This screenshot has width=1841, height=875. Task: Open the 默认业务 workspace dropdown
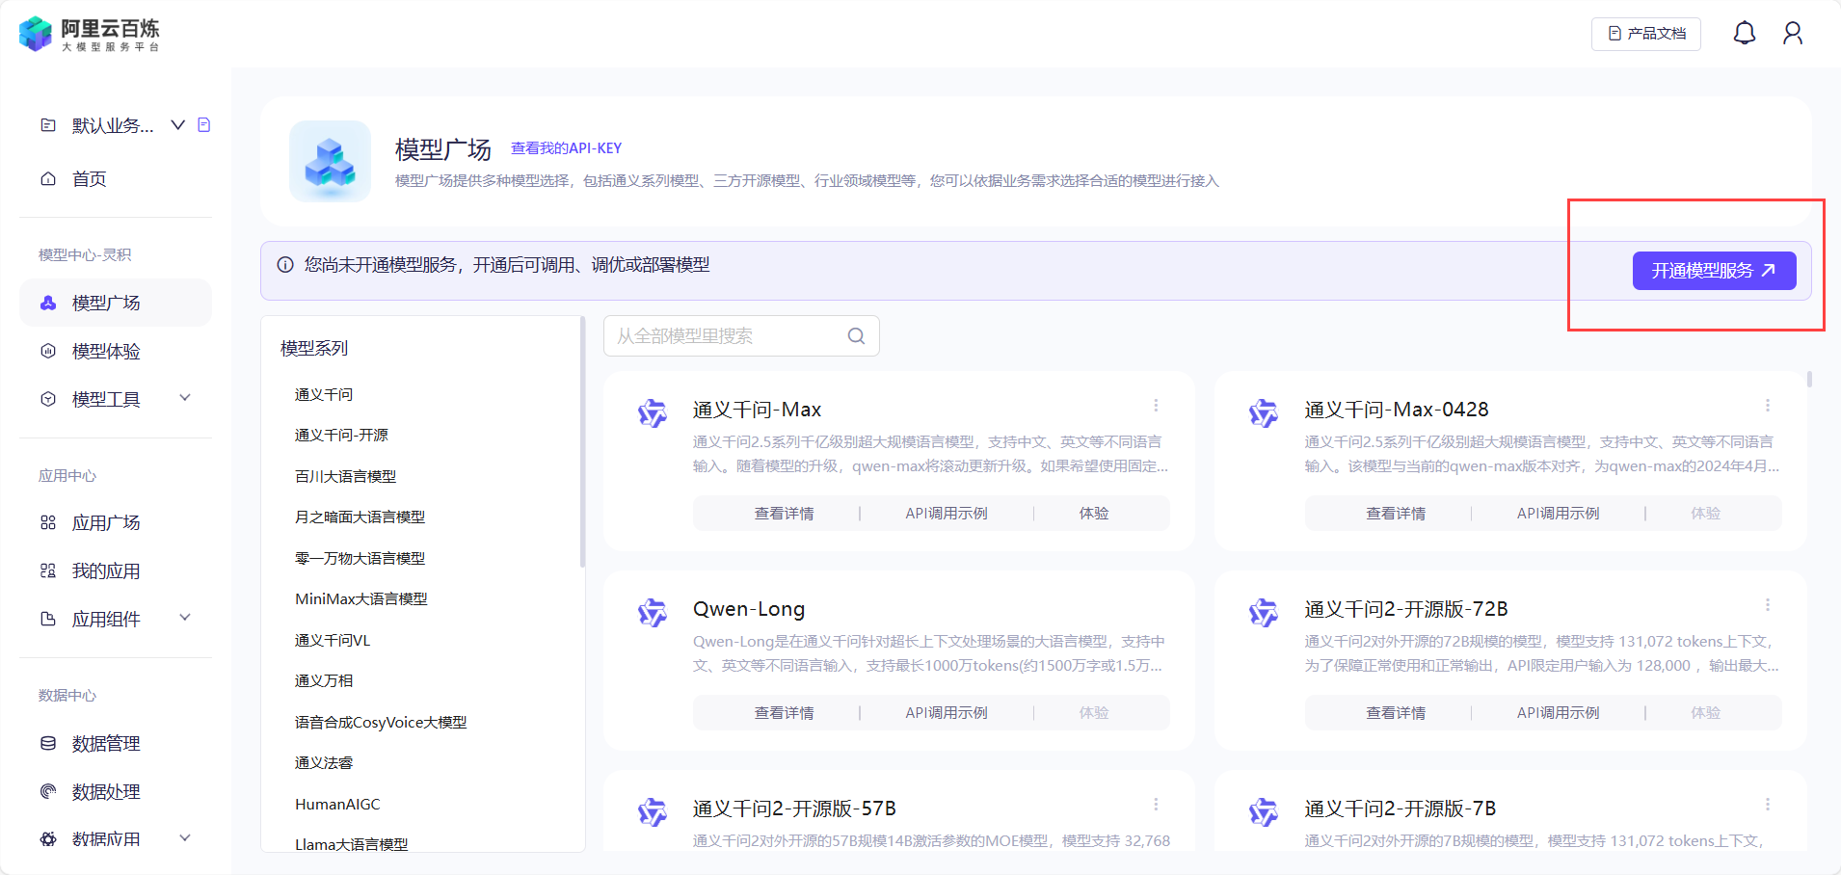[177, 125]
